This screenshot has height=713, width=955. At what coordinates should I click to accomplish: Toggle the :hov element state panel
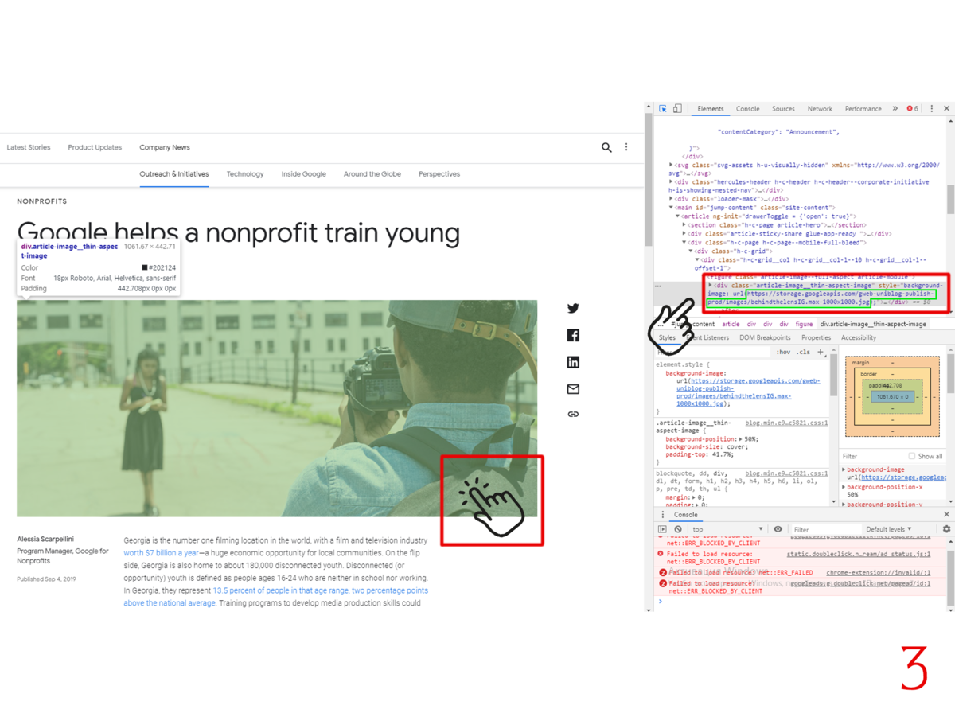coord(784,352)
